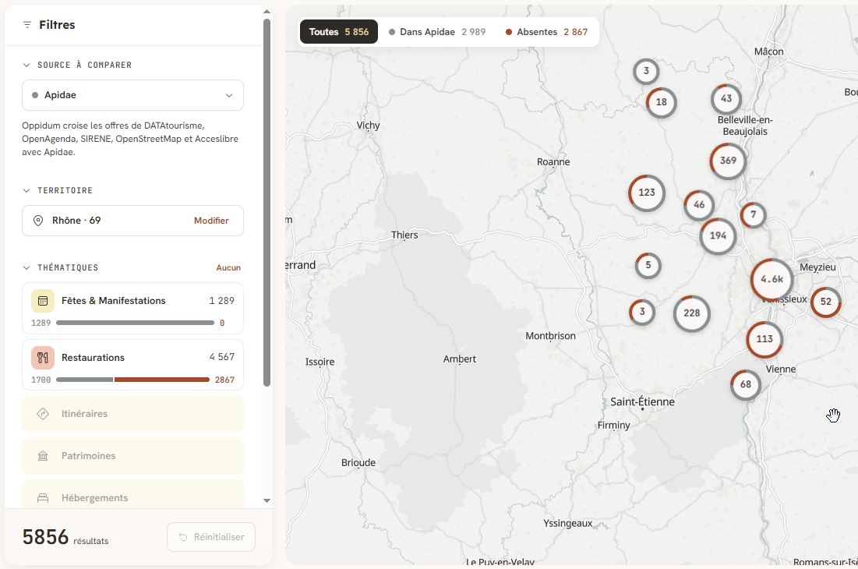This screenshot has width=858, height=569.
Task: Open the Apidae source dropdown
Action: tap(132, 95)
